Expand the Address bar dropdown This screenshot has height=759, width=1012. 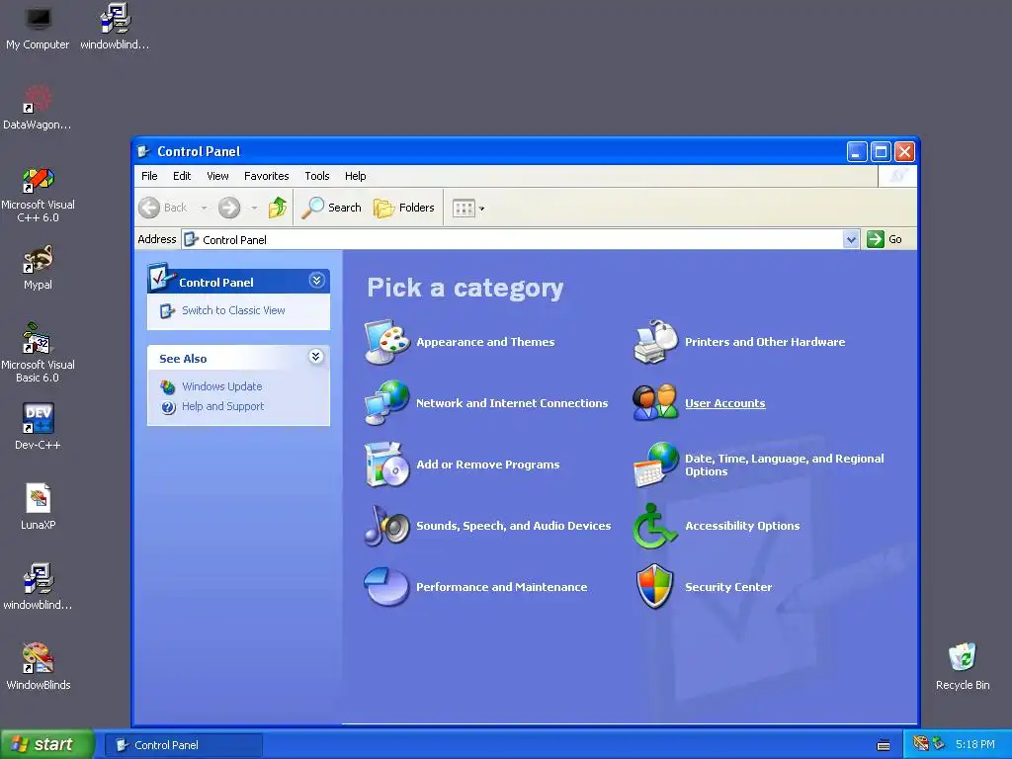851,239
